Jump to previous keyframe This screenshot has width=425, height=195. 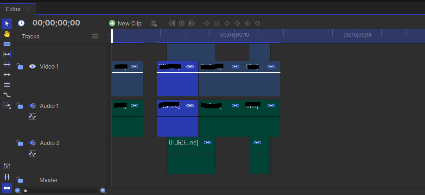171,23
